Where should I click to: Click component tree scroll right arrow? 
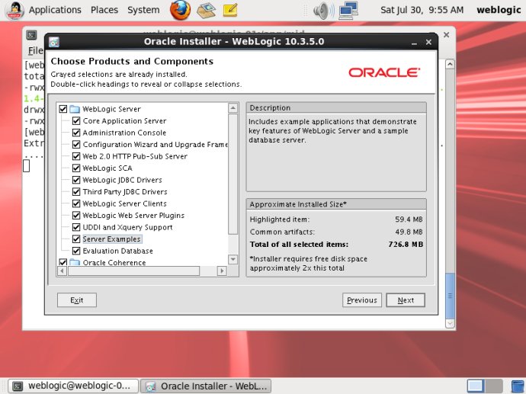click(222, 271)
